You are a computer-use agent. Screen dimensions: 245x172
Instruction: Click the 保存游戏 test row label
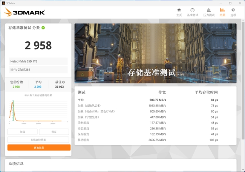83,134
